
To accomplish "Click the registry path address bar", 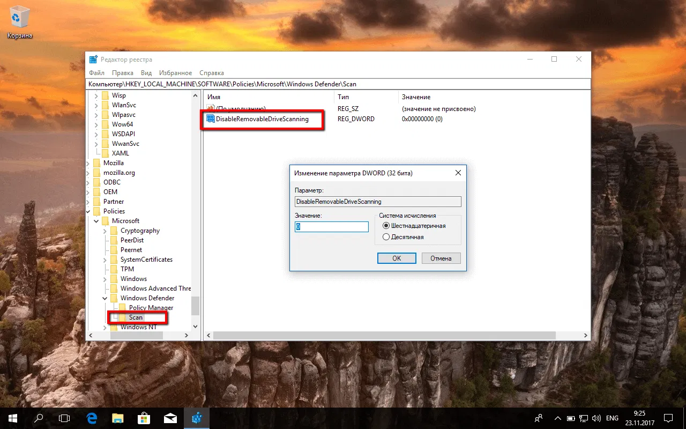I will 338,84.
